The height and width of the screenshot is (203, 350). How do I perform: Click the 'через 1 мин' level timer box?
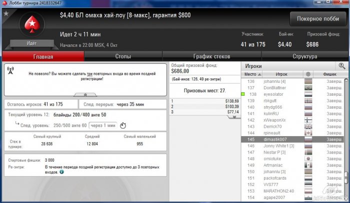click(x=103, y=125)
